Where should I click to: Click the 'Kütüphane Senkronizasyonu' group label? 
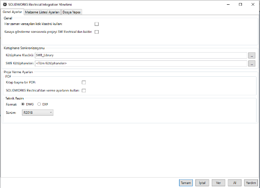click(x=24, y=48)
